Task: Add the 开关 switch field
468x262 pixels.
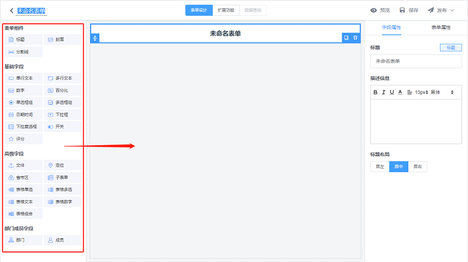Action: pyautogui.click(x=63, y=127)
